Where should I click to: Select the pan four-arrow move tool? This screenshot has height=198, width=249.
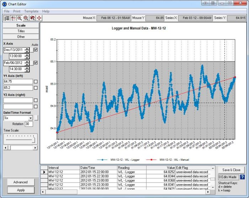[x=39, y=18]
